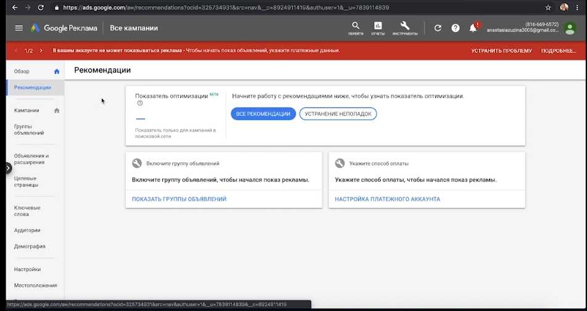Open the tools wrench icon

tap(405, 26)
